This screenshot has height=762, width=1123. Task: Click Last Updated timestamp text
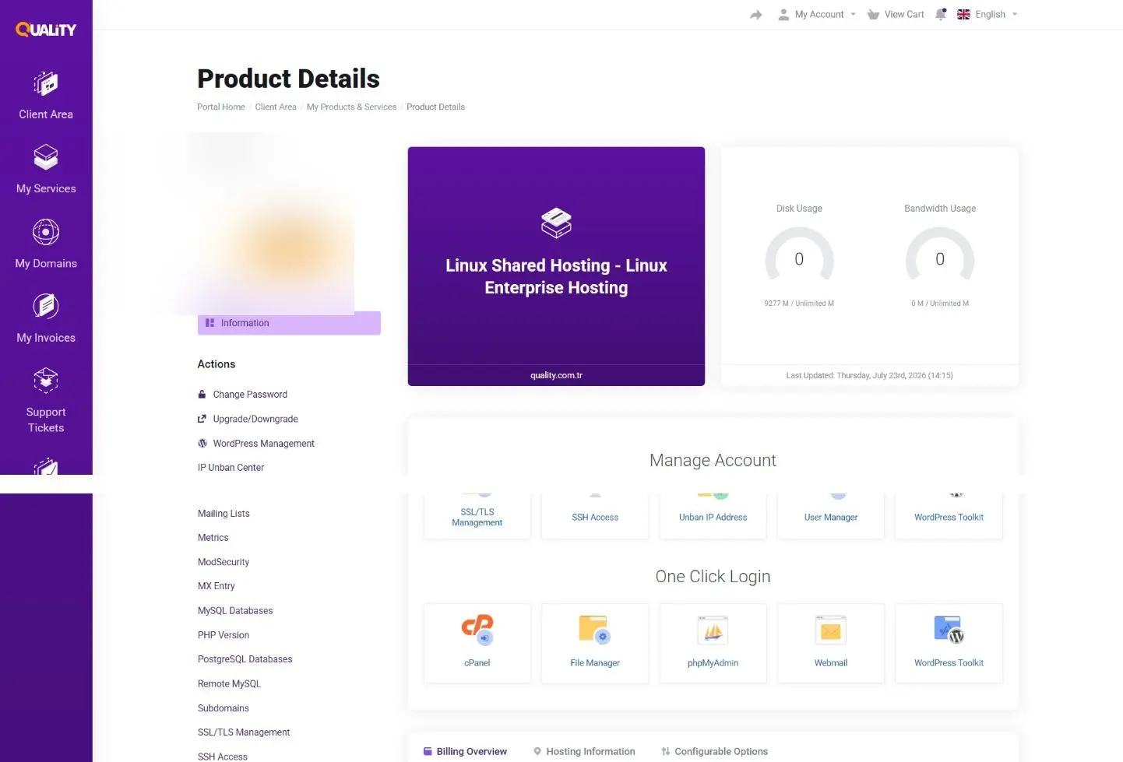(869, 375)
